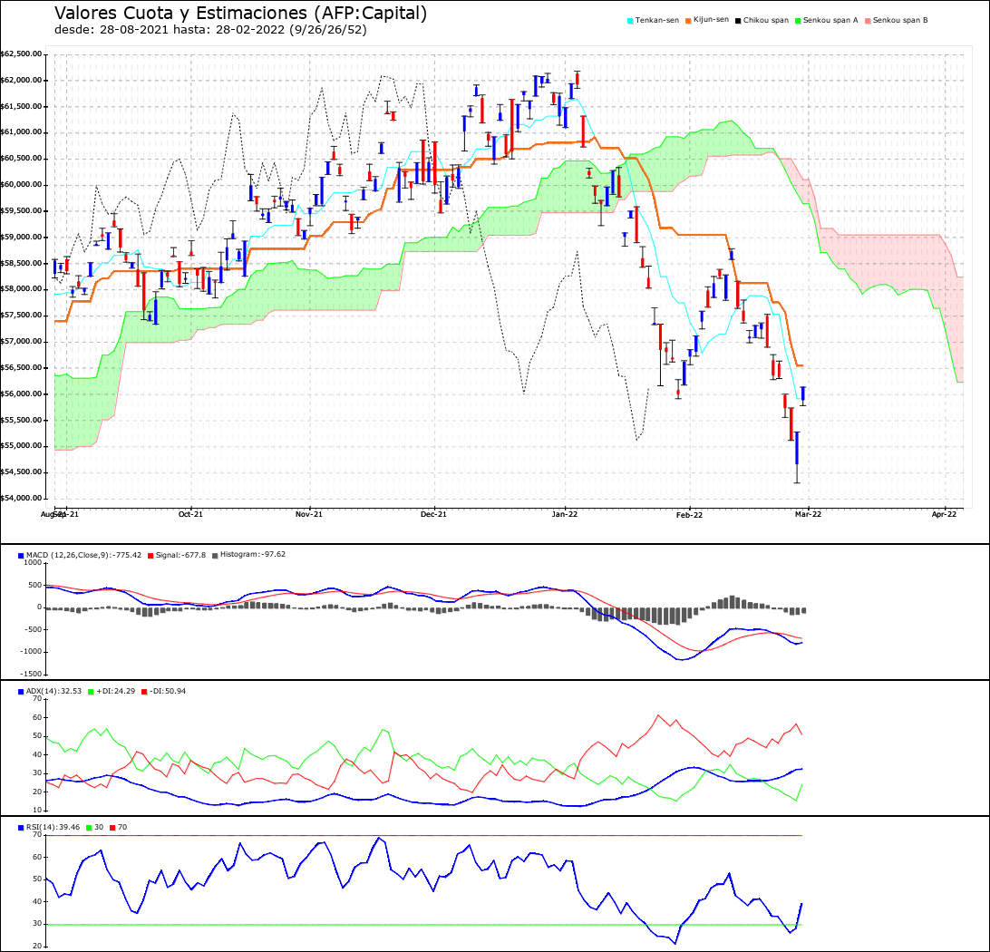This screenshot has height=952, width=990.
Task: Click the blue MACD legend swatch
Action: [x=21, y=556]
